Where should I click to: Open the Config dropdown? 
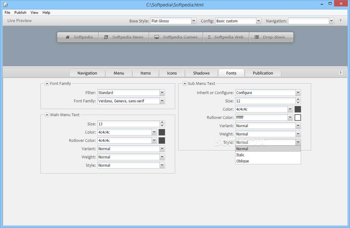click(258, 21)
